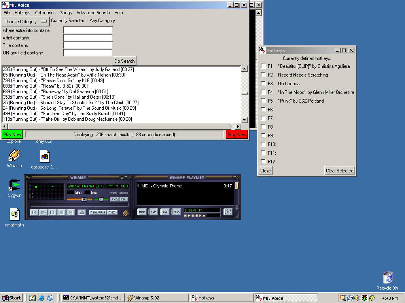Viewport: 405px width, 303px height.
Task: Open the Winamp desktop shortcut icon
Action: [14, 156]
